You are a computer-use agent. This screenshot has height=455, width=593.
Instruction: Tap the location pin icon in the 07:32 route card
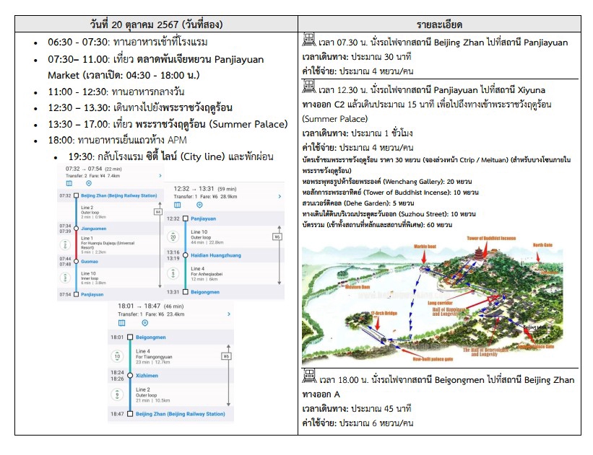click(89, 183)
